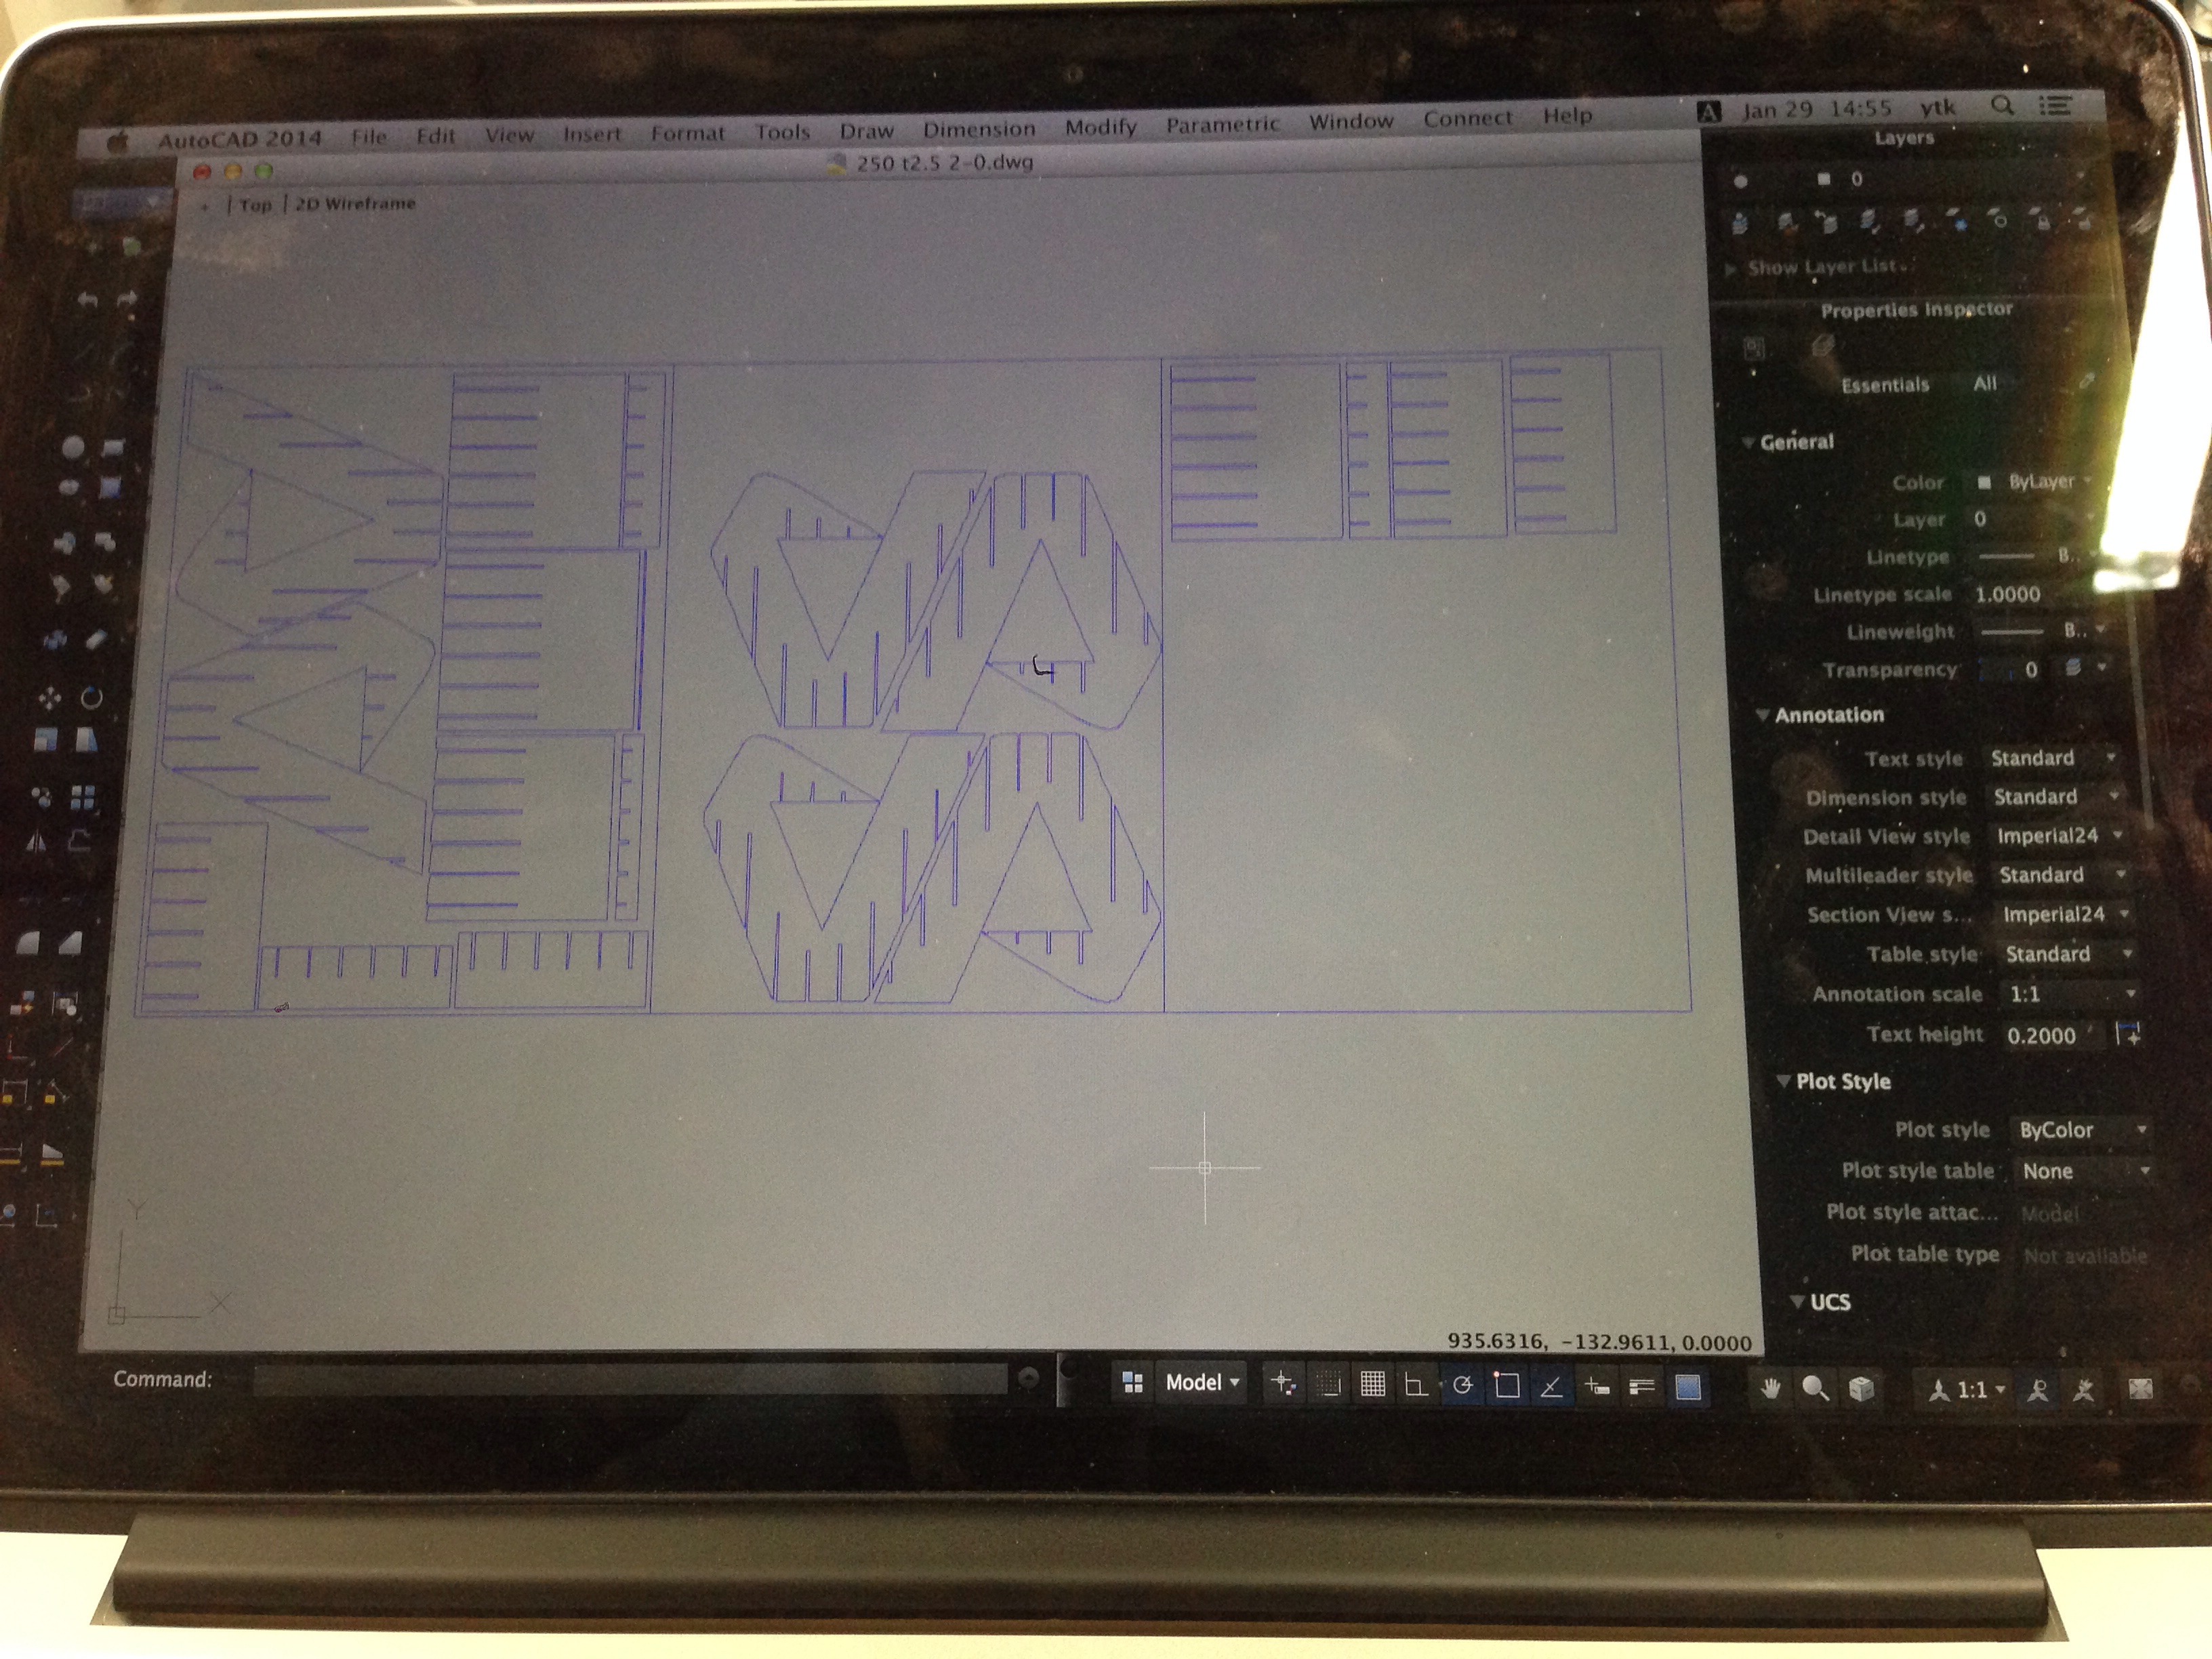Toggle Object Snap in status bar
Screen dimensions: 2212x1659
1507,1385
